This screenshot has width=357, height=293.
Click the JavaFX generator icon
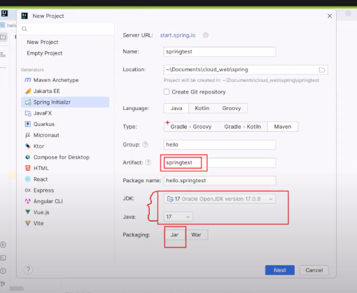pos(28,113)
